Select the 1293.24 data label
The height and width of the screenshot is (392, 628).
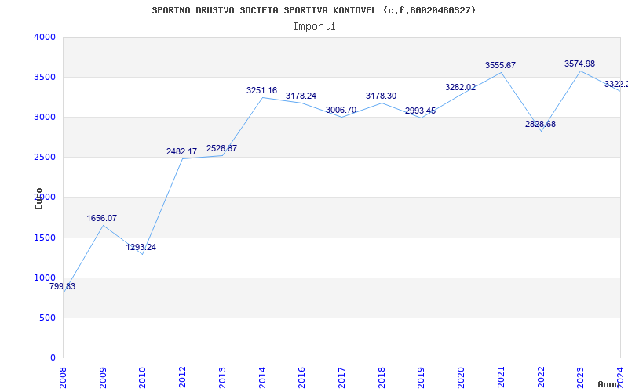[141, 247]
